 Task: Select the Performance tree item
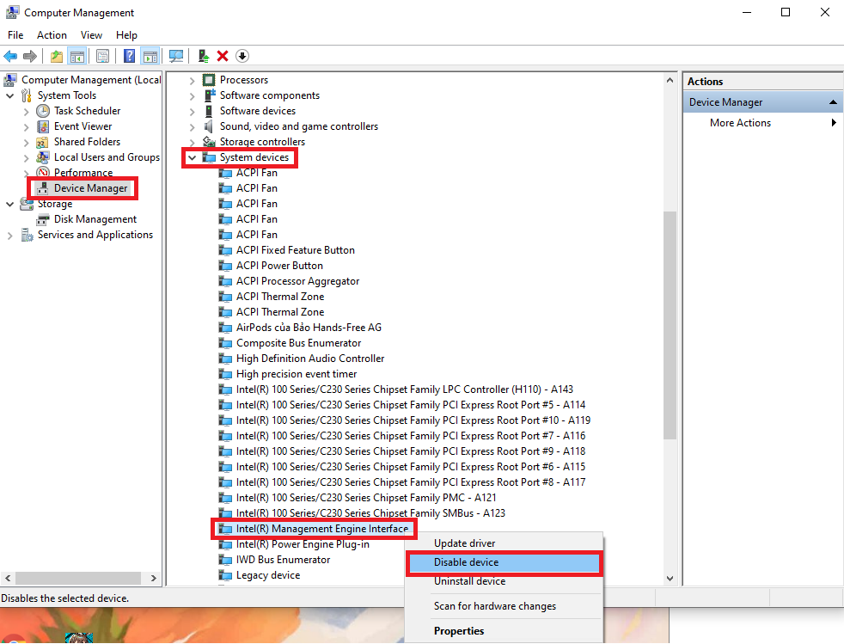point(83,172)
